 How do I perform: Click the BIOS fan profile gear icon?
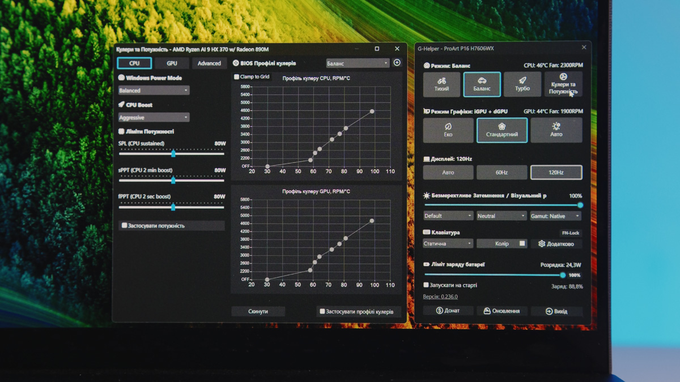click(236, 63)
